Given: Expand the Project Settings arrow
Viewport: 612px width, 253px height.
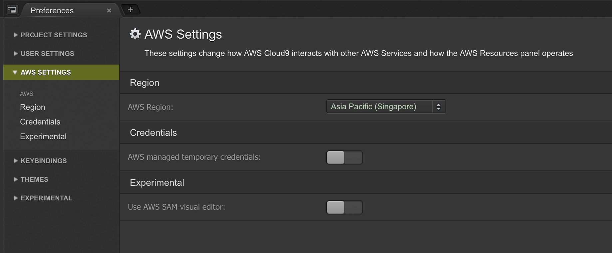Looking at the screenshot, I should [x=16, y=35].
